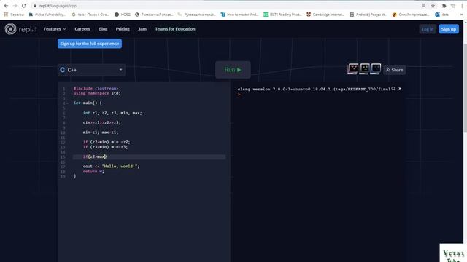Select the second layout thumbnail icon
The height and width of the screenshot is (262, 467).
(x=365, y=69)
